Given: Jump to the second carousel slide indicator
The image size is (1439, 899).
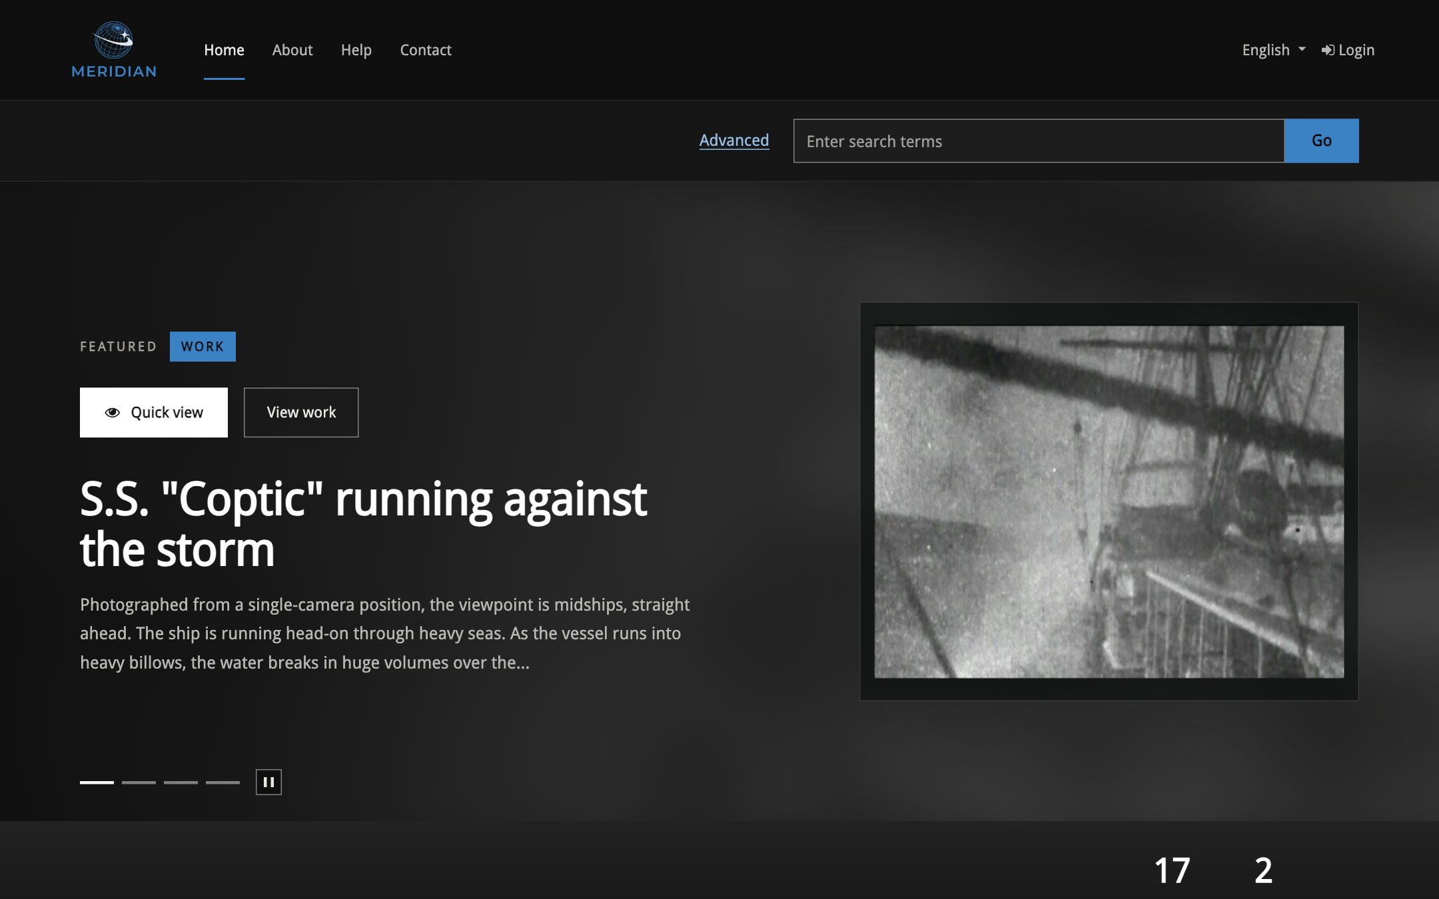Looking at the screenshot, I should coord(139,782).
